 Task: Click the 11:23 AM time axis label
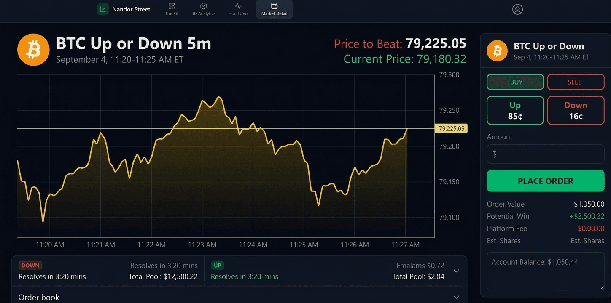pyautogui.click(x=202, y=245)
